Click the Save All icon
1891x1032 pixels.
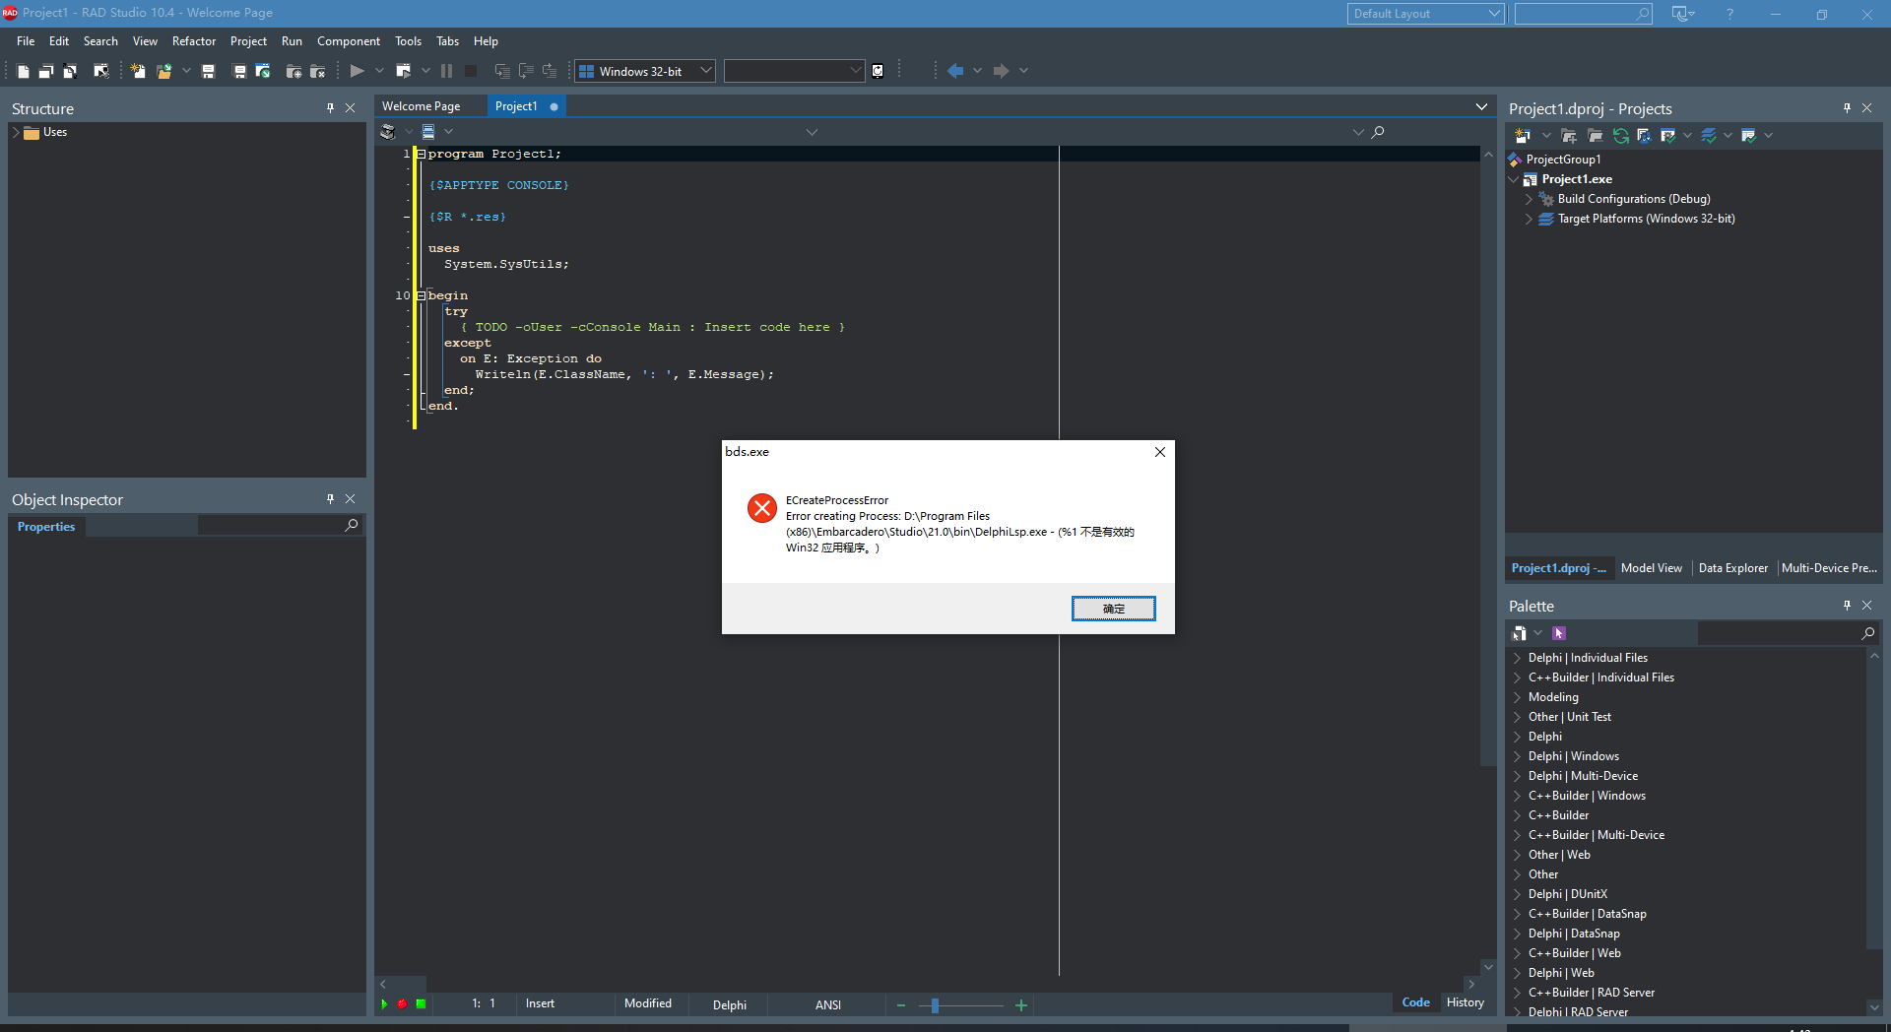(239, 71)
